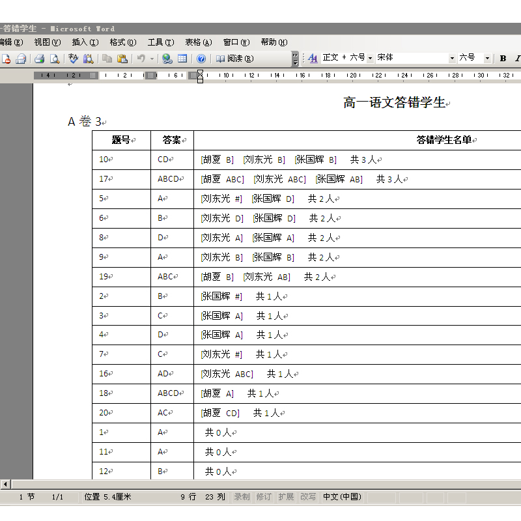Click the Copy icon
The height and width of the screenshot is (521, 521).
(107, 59)
